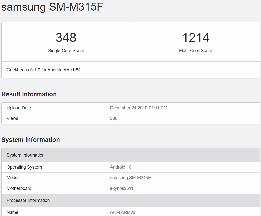The width and height of the screenshot is (261, 216).
Task: Click the Result Information heading
Action: tap(29, 94)
